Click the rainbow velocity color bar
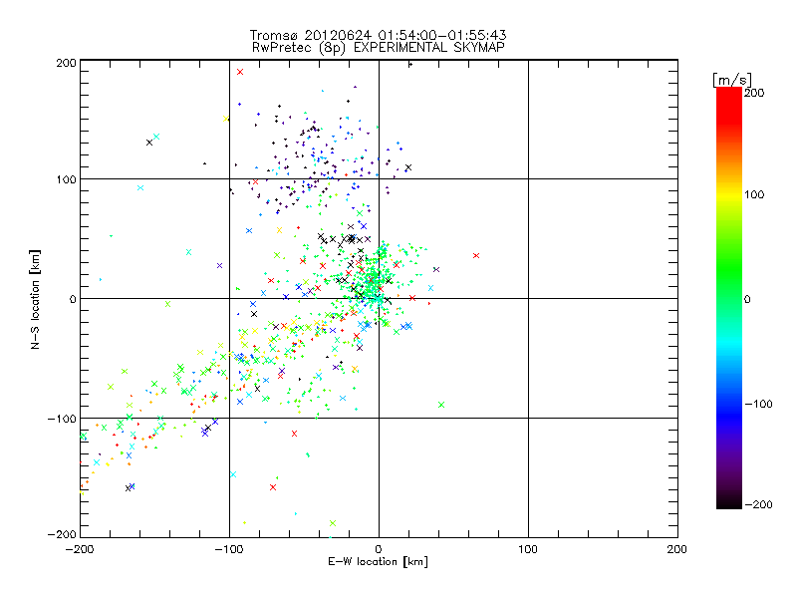Image resolution: width=797 pixels, height=598 pixels. pos(729,298)
